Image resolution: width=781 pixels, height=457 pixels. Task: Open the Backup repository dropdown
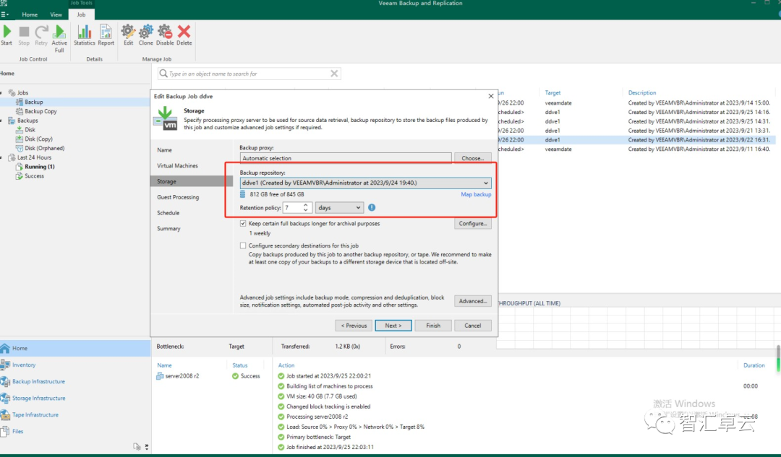365,183
